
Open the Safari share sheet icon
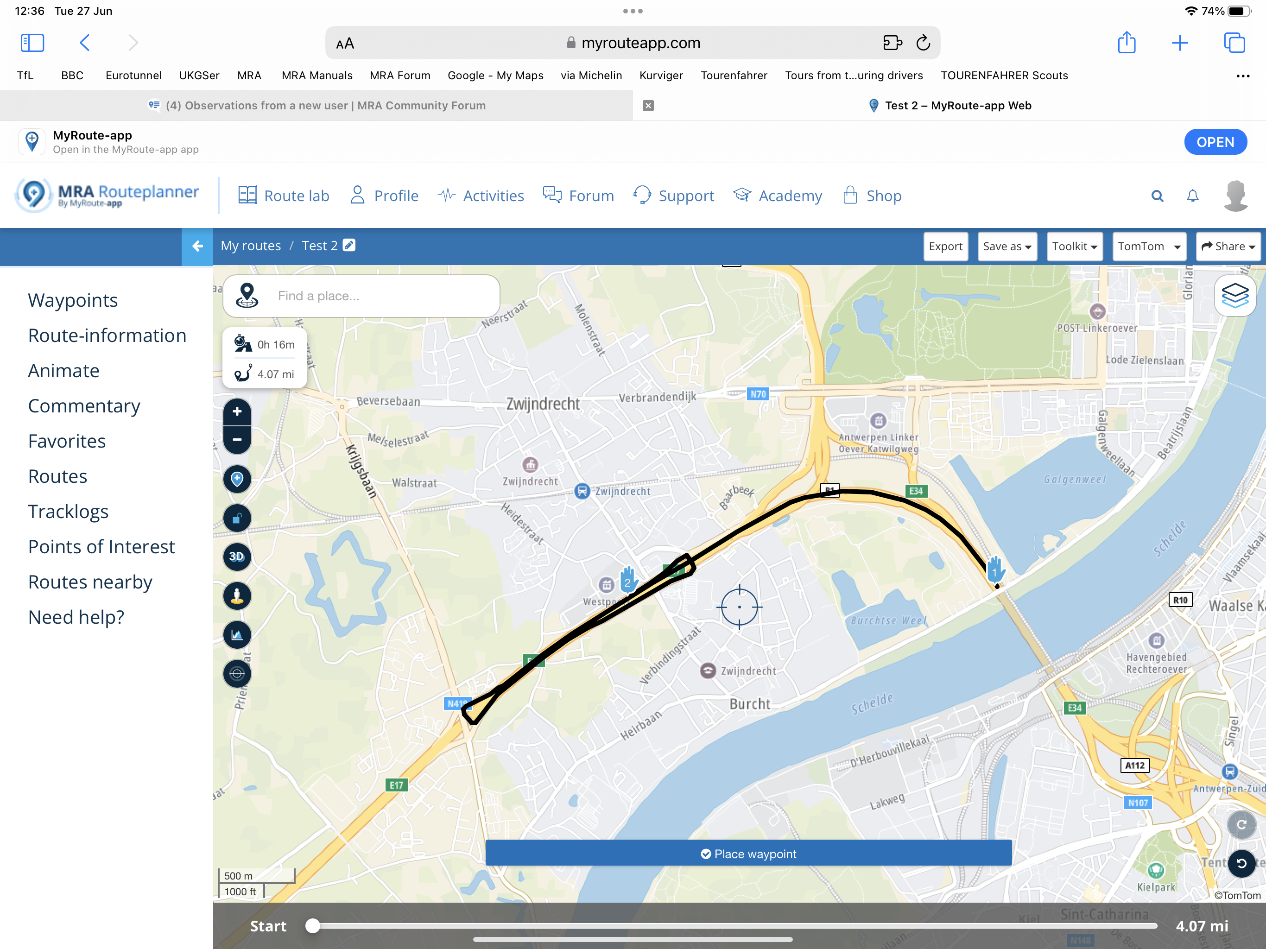click(1127, 42)
